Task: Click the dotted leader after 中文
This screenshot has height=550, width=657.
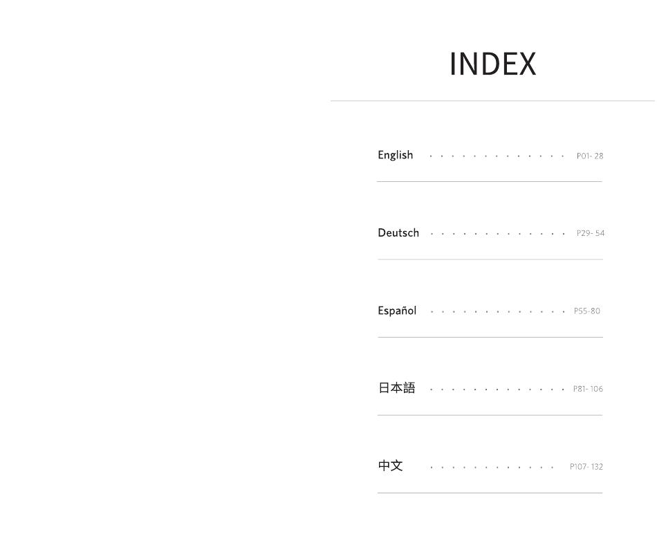Action: 492,467
